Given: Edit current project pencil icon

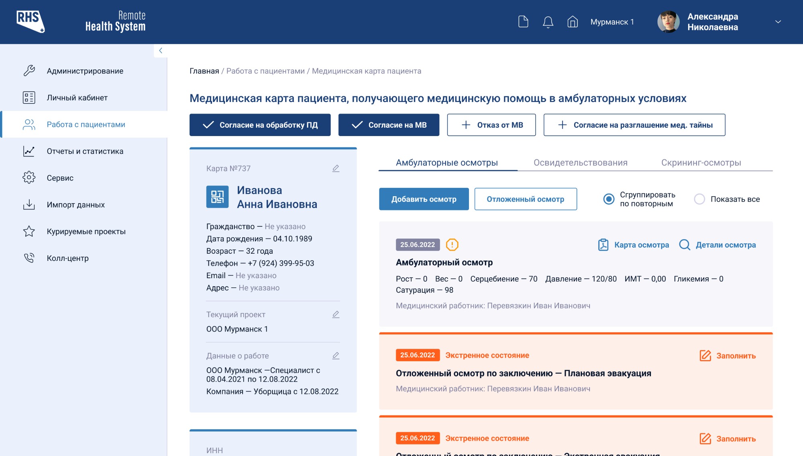Looking at the screenshot, I should 336,315.
